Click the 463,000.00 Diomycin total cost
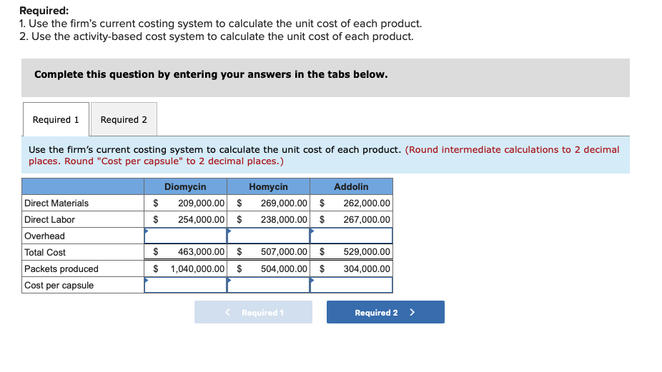The image size is (662, 372). coord(201,252)
